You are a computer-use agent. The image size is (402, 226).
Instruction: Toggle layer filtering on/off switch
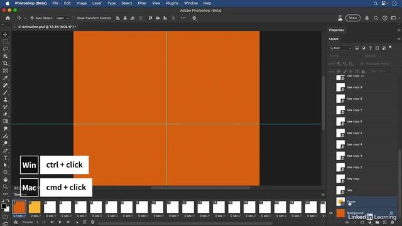click(390, 48)
